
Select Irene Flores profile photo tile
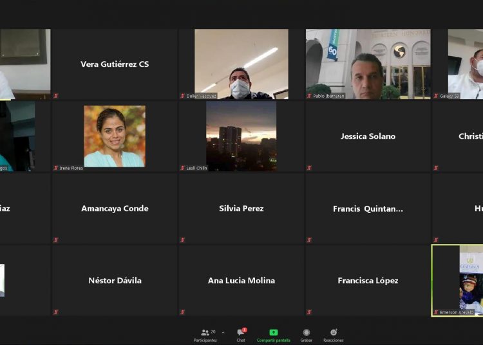115,136
